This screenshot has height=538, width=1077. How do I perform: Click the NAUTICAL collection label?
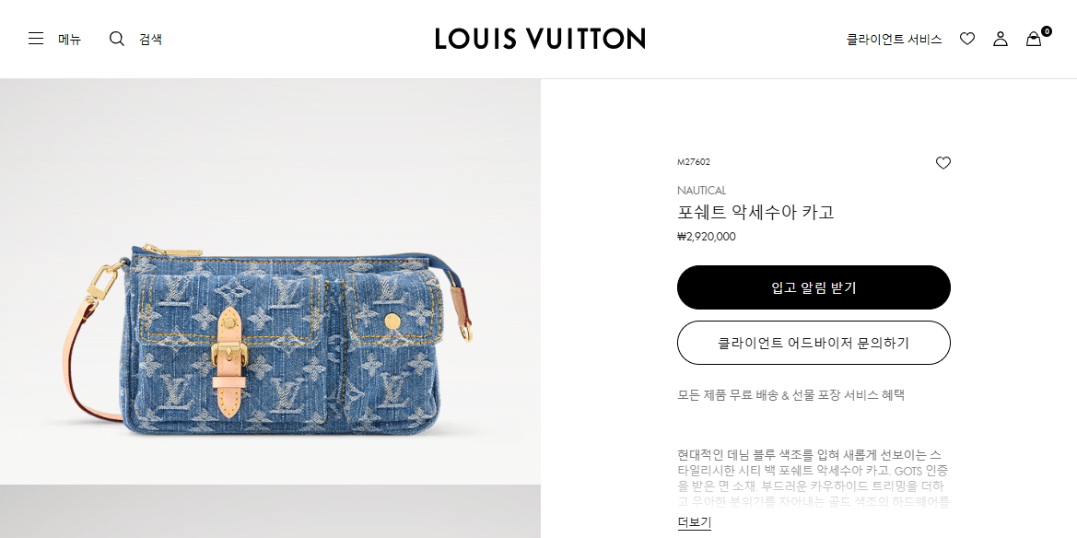[701, 191]
